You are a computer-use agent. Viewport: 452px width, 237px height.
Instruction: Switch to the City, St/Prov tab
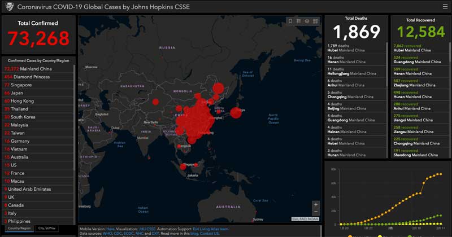[x=47, y=228]
